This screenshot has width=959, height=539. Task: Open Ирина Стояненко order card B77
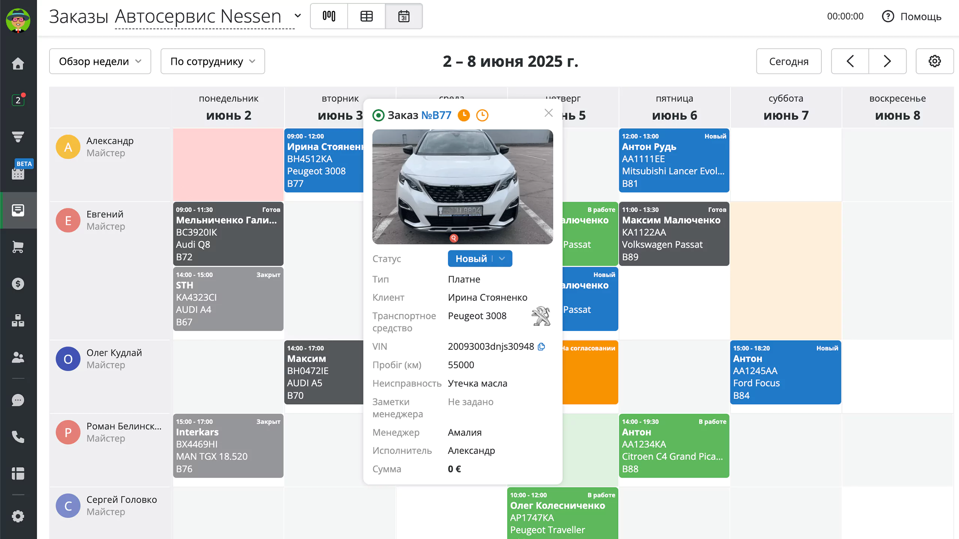pos(324,161)
